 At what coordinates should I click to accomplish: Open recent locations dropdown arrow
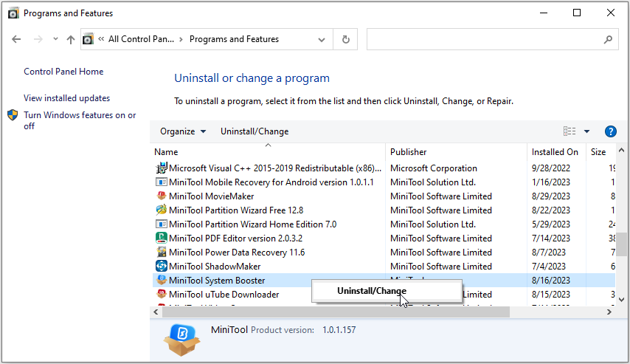point(55,39)
